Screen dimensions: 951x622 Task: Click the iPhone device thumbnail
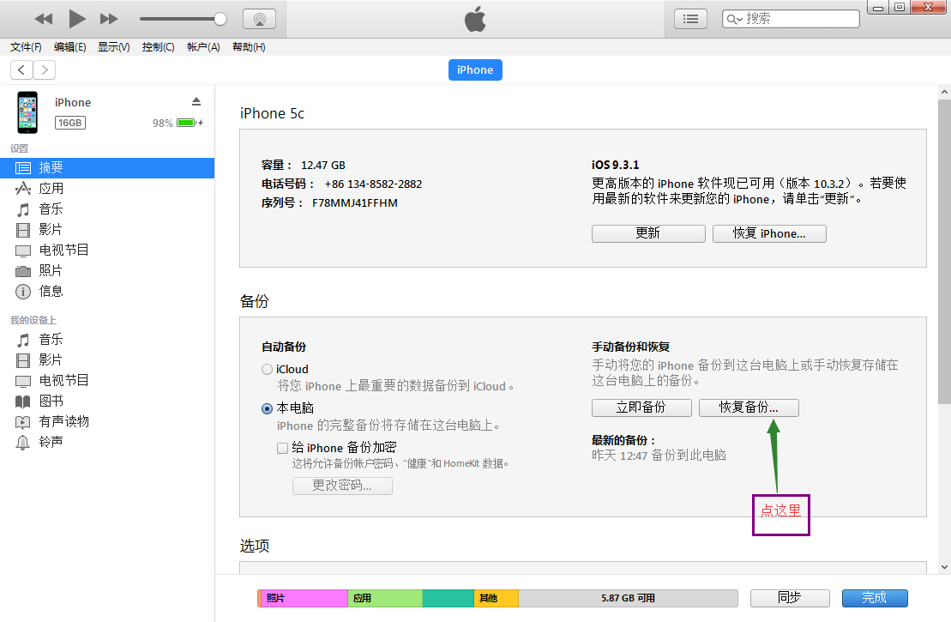(27, 112)
